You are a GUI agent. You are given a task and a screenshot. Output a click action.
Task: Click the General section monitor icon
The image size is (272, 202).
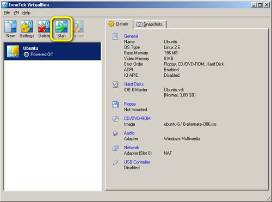point(115,36)
